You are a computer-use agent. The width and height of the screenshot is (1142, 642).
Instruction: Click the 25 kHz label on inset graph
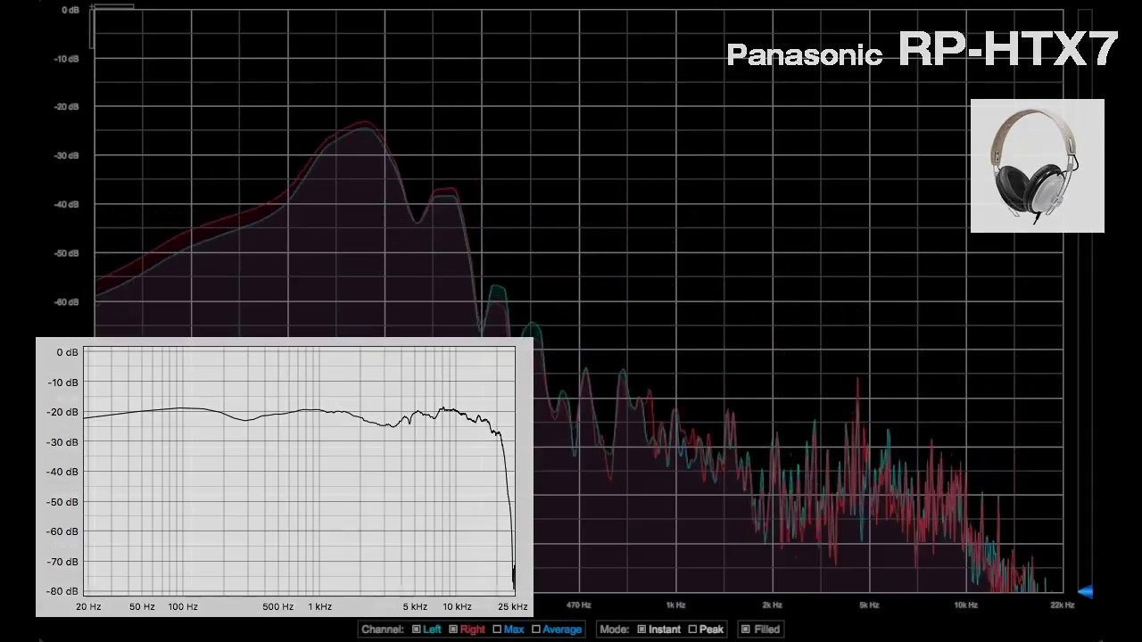click(513, 607)
